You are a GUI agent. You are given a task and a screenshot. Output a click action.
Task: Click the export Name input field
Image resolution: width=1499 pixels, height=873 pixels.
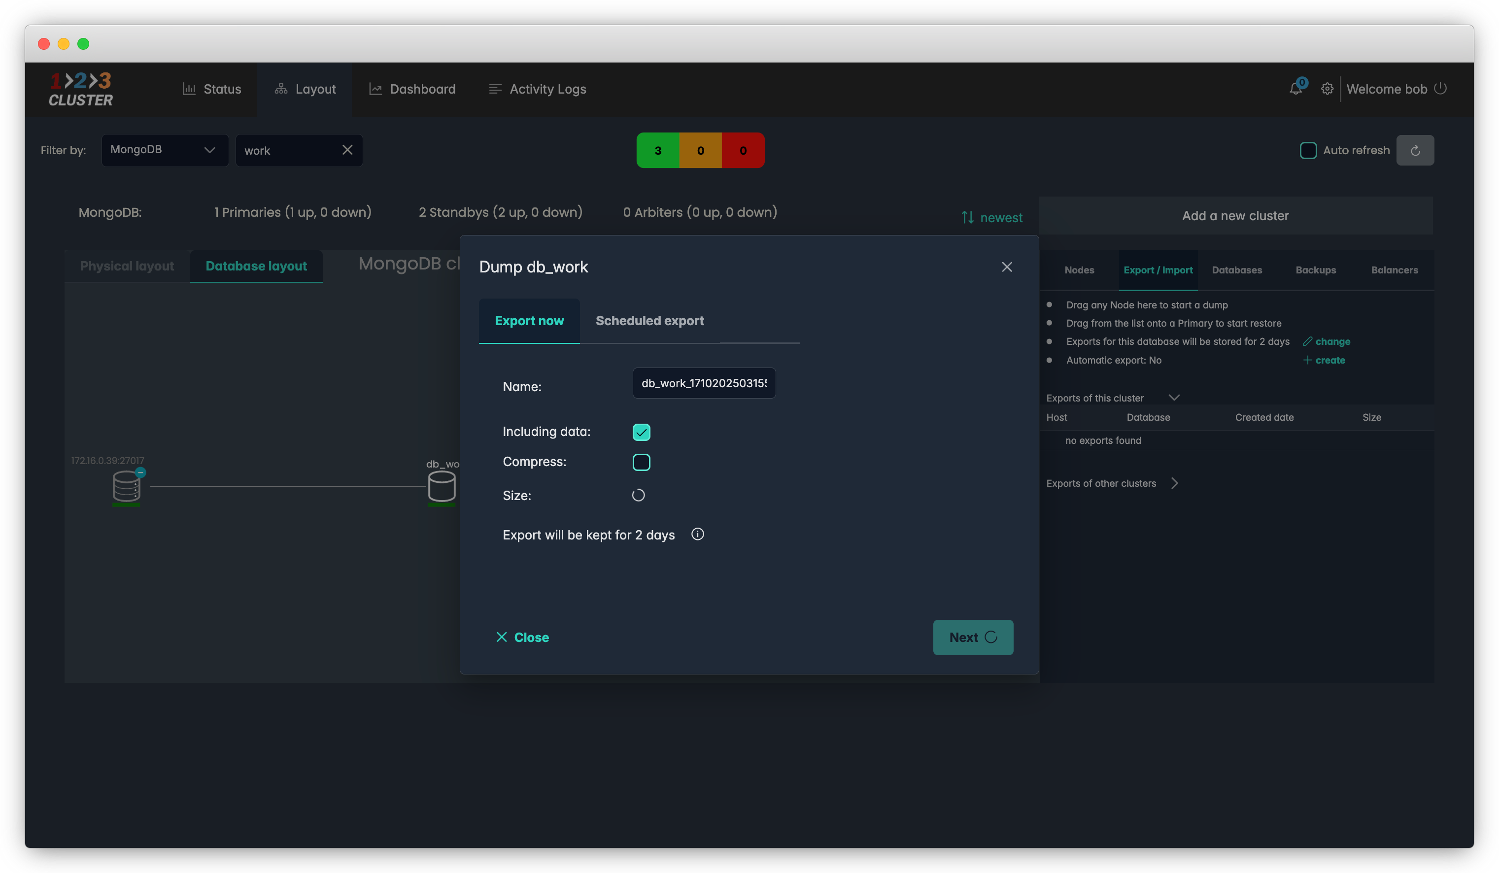coord(704,384)
